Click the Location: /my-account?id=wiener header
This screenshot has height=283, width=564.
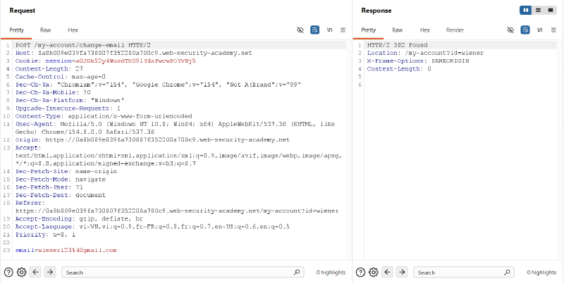425,54
